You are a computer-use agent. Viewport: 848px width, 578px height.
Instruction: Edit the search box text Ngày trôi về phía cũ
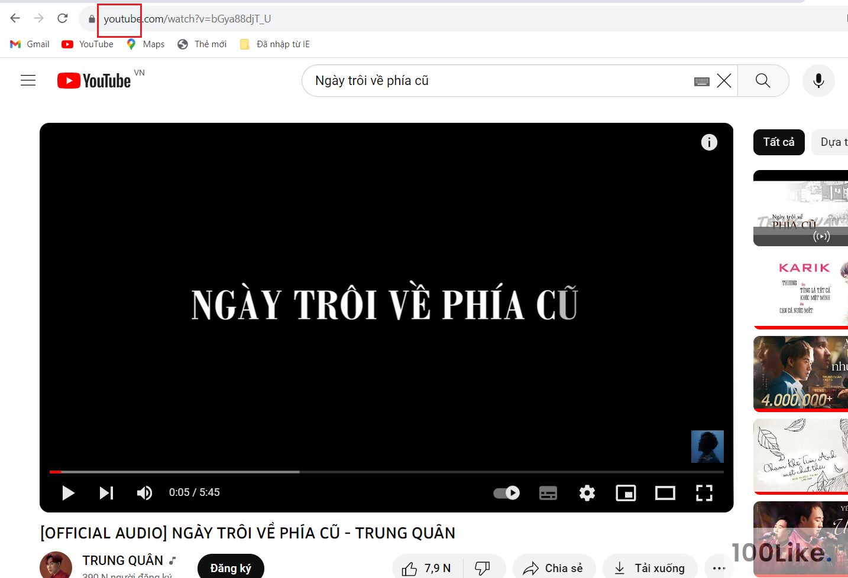point(497,81)
